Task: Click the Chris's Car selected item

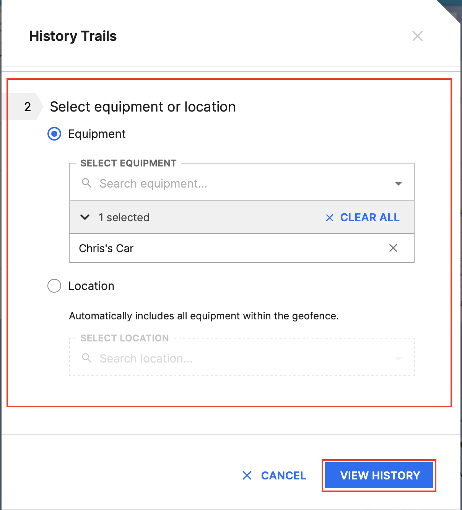Action: coord(106,248)
